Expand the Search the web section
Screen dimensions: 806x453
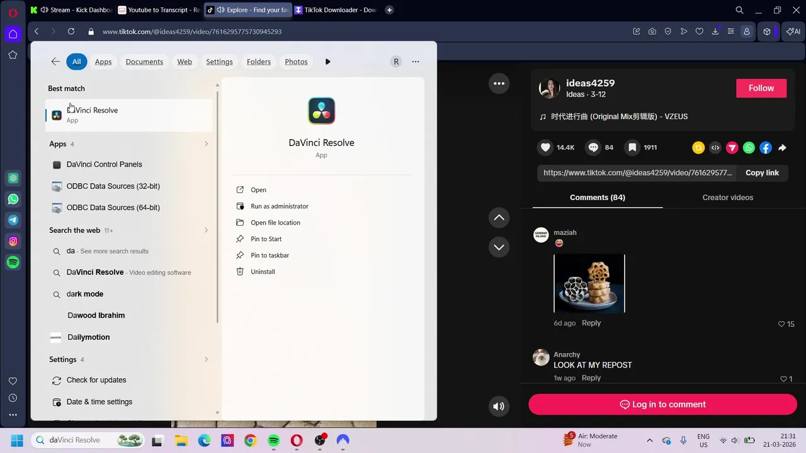206,230
